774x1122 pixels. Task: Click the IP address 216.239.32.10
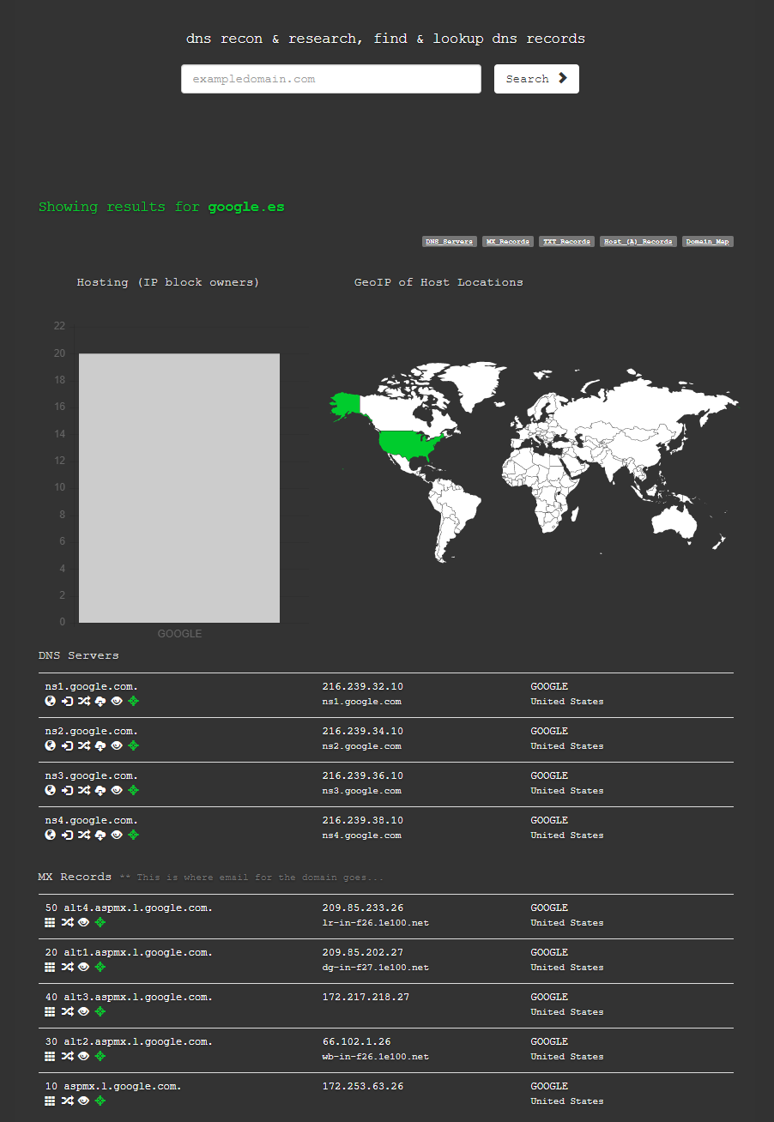[362, 686]
